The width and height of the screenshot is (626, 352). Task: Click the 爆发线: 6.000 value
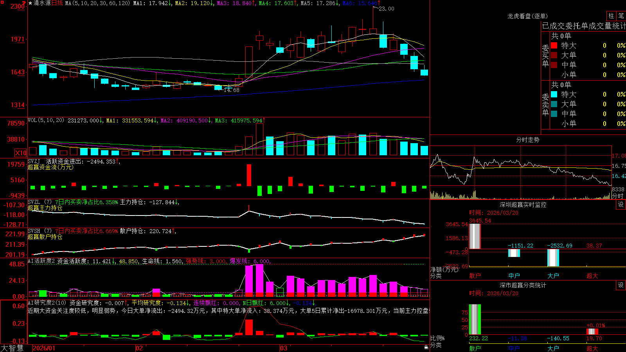click(250, 261)
